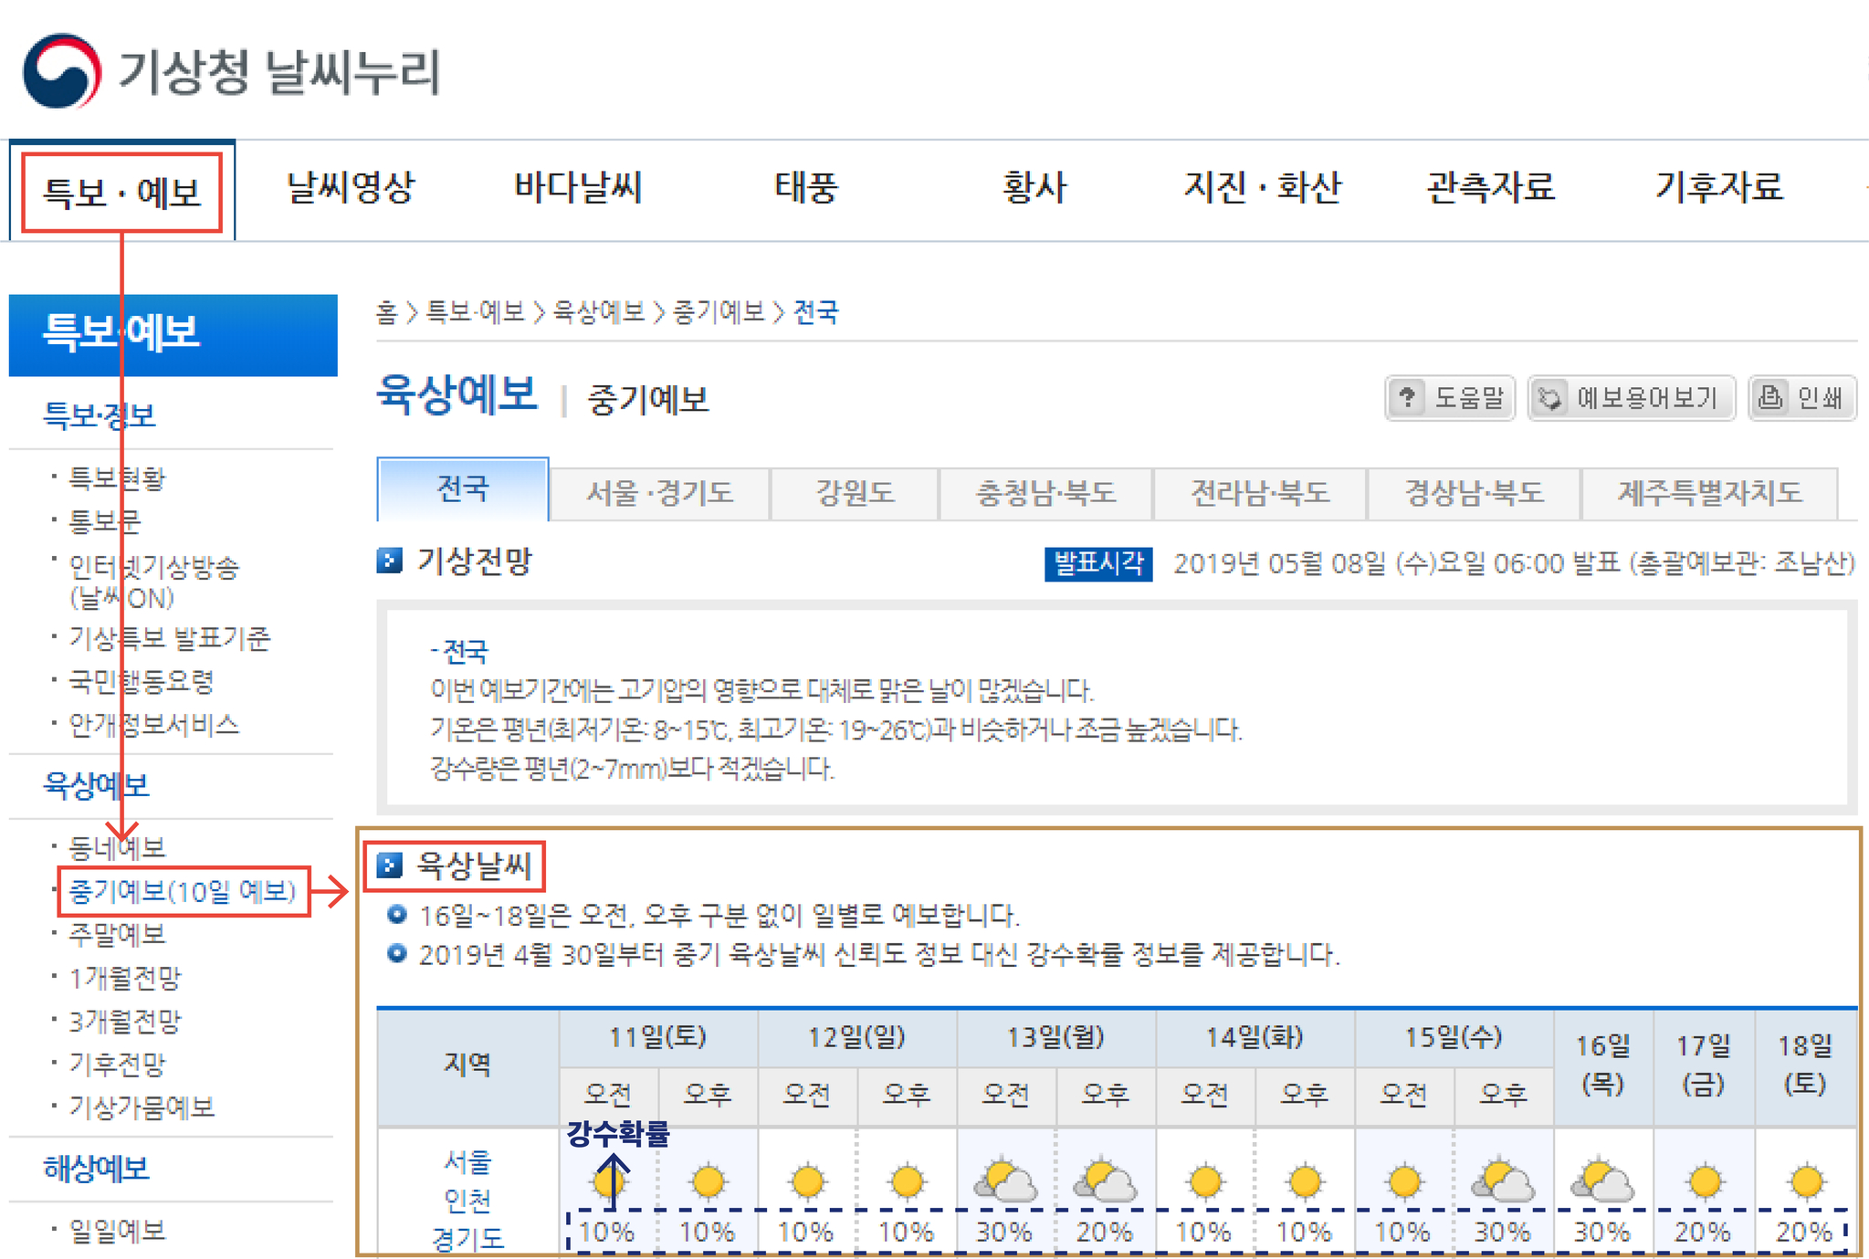Open the 바다날씨 menu item
This screenshot has height=1259, width=1869.
point(578,188)
